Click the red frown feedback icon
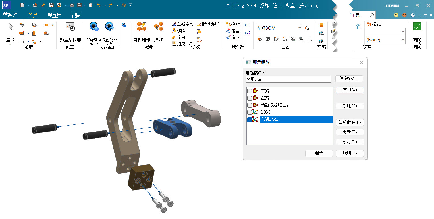Viewport: 434px width, 219px height. (x=404, y=15)
